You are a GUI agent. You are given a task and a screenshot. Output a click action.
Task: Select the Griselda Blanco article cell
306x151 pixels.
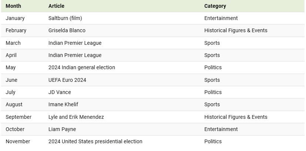pyautogui.click(x=67, y=30)
